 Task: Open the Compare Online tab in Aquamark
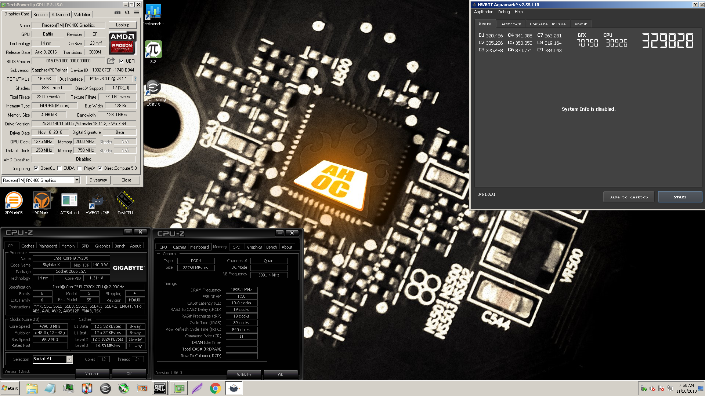click(x=547, y=24)
